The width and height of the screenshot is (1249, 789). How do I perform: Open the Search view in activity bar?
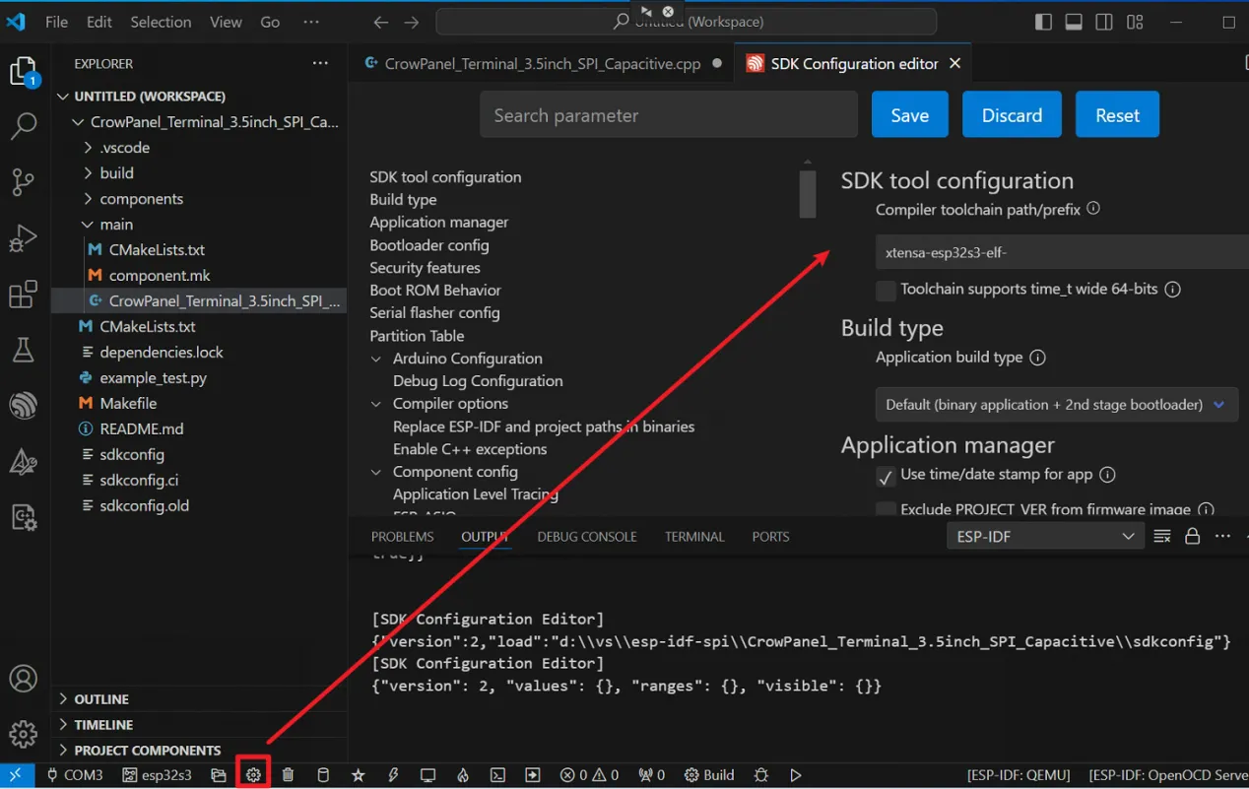pyautogui.click(x=23, y=126)
